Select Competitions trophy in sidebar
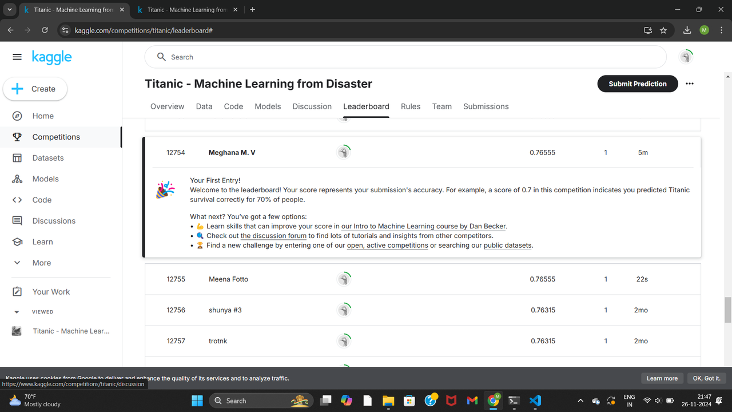 point(17,137)
